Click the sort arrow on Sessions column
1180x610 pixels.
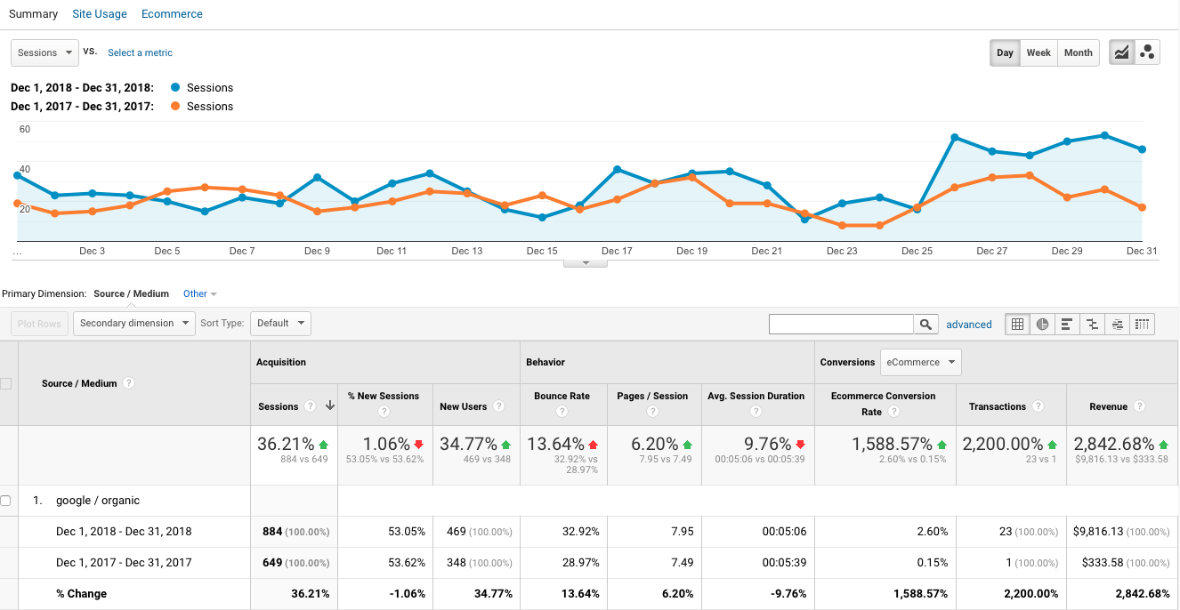(329, 406)
